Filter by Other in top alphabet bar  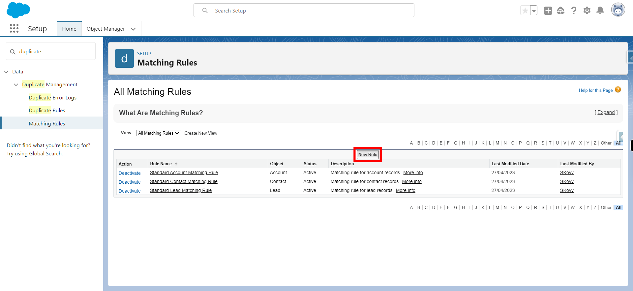click(x=606, y=143)
